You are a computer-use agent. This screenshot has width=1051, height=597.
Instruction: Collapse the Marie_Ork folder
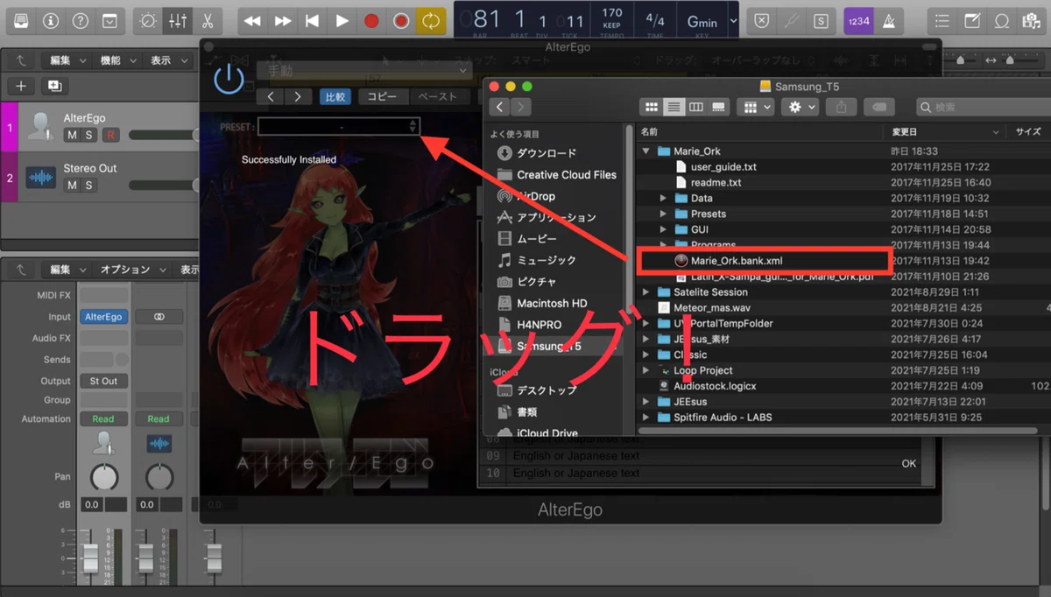tap(647, 151)
